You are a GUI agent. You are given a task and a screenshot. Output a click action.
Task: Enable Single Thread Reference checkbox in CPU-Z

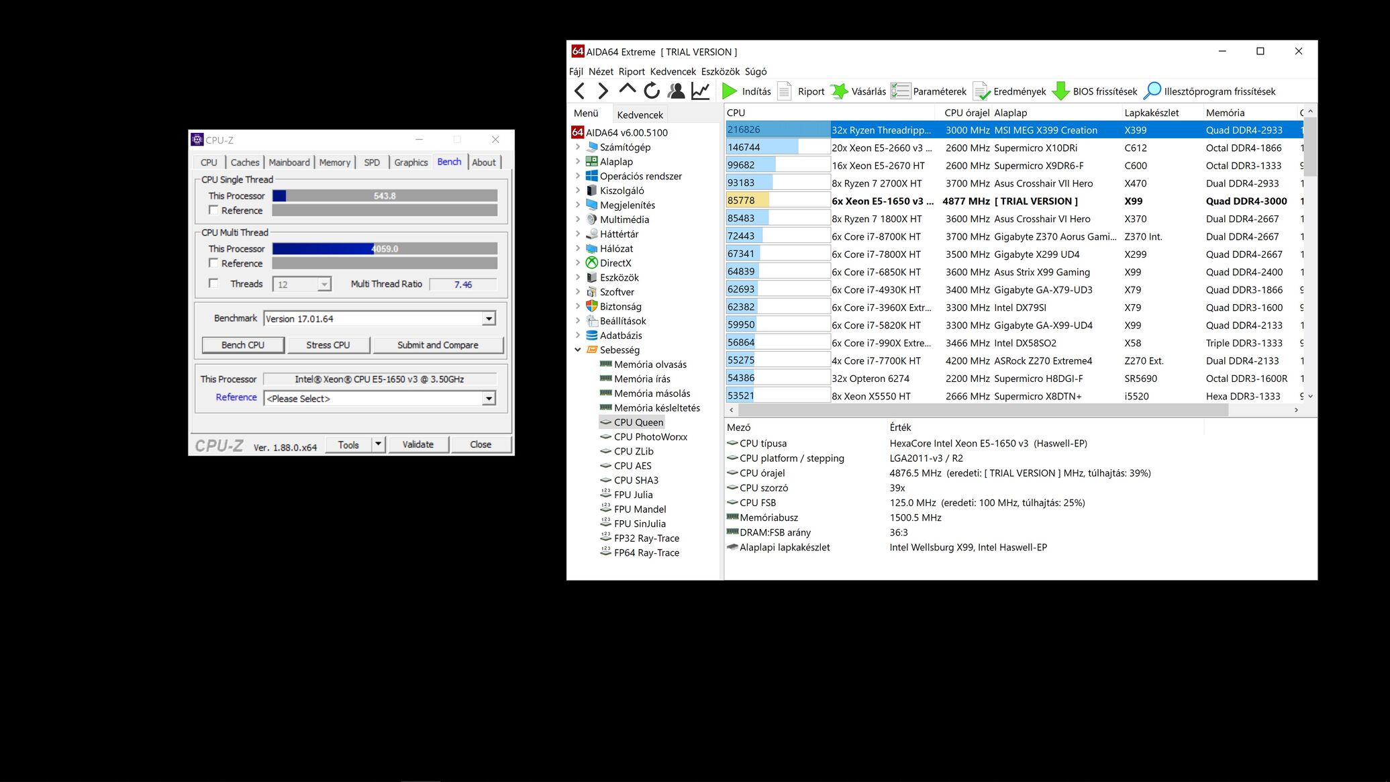214,210
